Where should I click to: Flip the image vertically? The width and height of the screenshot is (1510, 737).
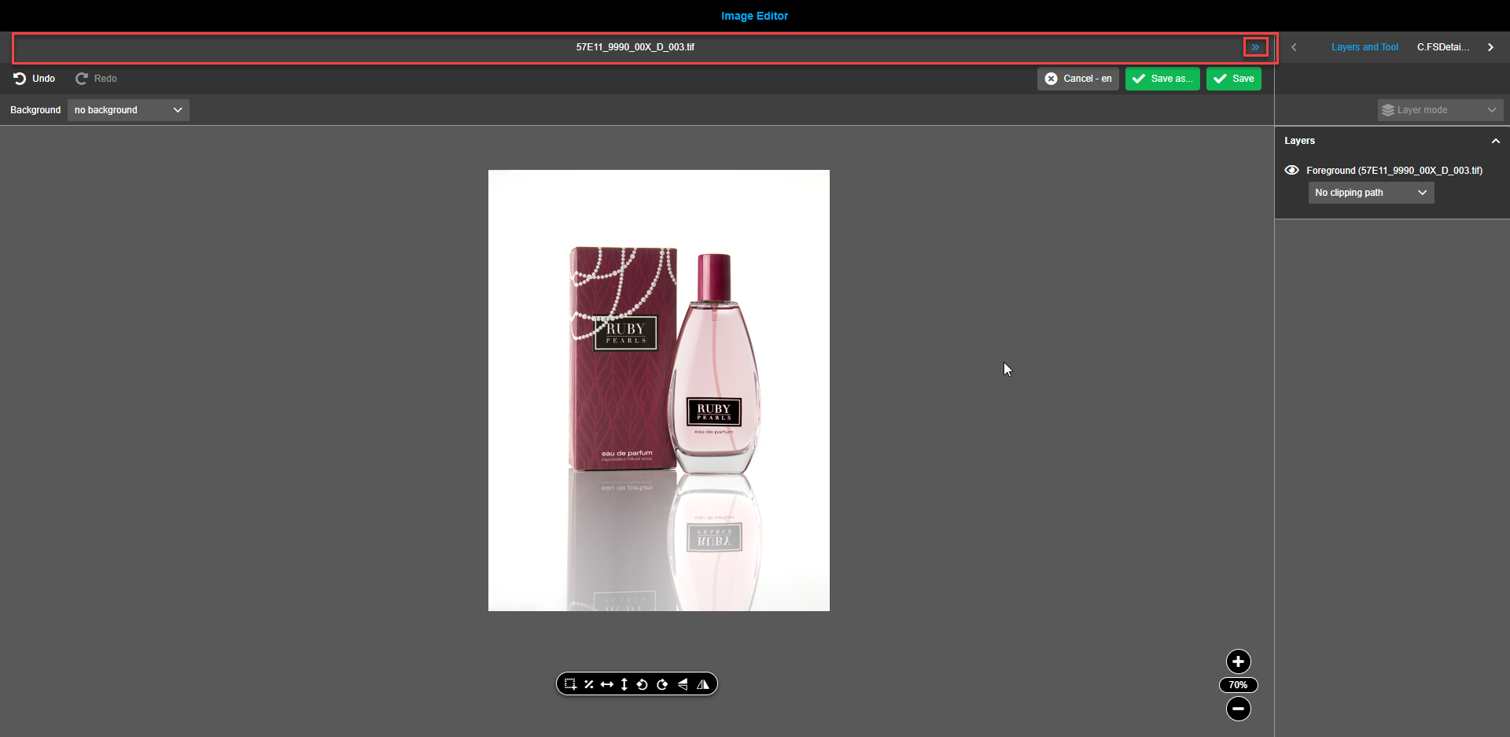683,684
